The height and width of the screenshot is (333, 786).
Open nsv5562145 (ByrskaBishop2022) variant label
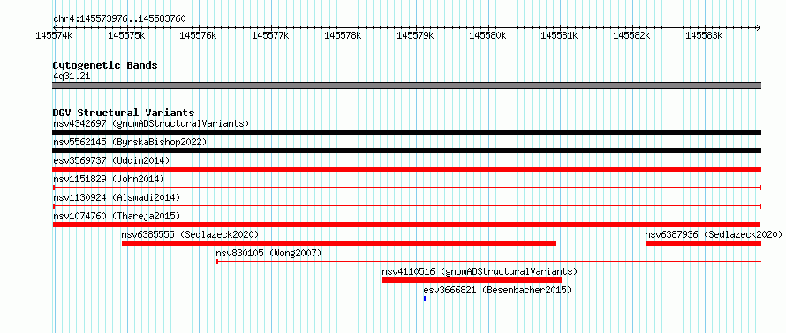click(x=130, y=142)
